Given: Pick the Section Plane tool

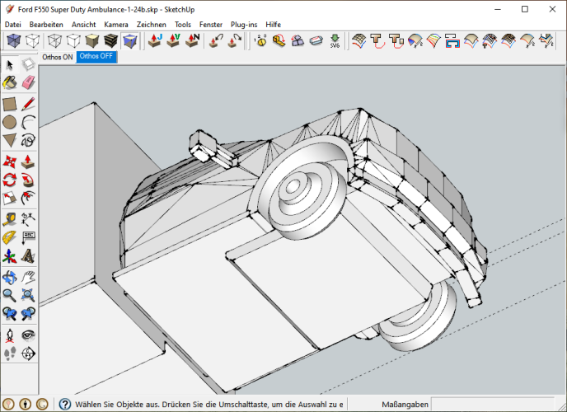Looking at the screenshot, I should (28, 353).
